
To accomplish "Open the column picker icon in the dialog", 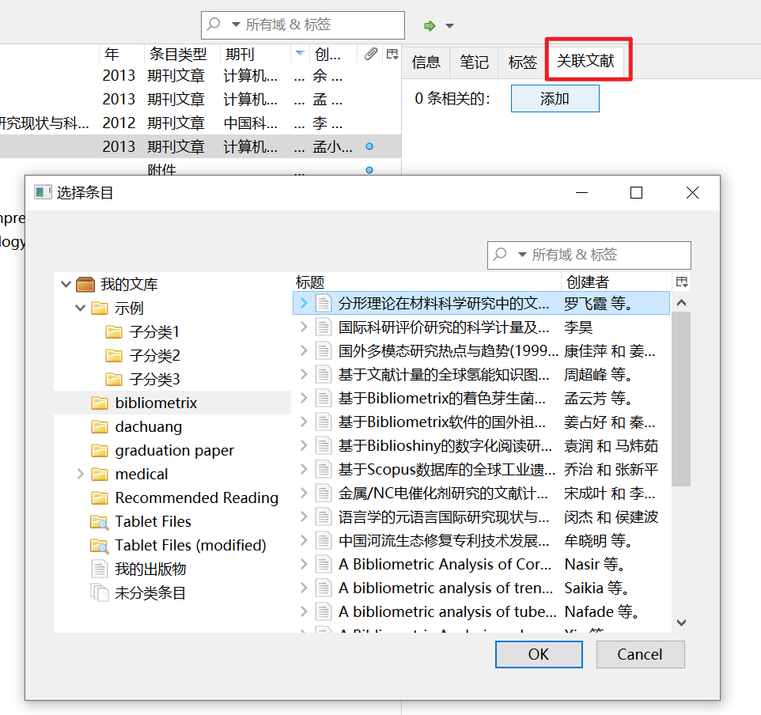I will point(681,281).
